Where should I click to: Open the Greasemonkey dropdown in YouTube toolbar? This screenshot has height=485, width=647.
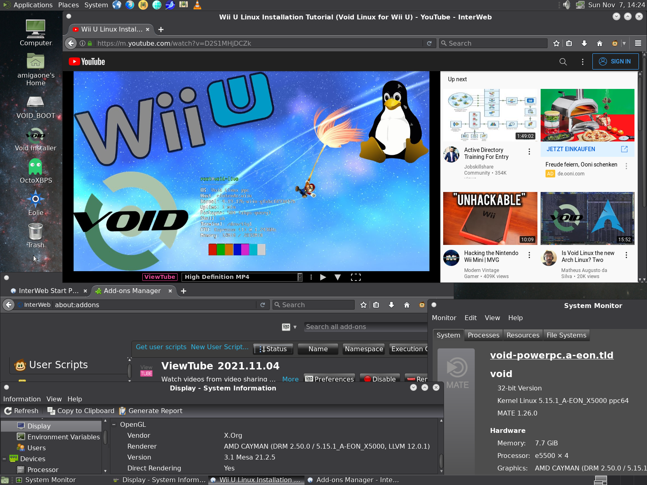click(624, 43)
